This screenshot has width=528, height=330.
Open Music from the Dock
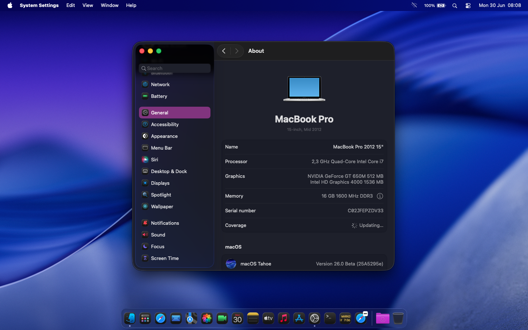284,318
